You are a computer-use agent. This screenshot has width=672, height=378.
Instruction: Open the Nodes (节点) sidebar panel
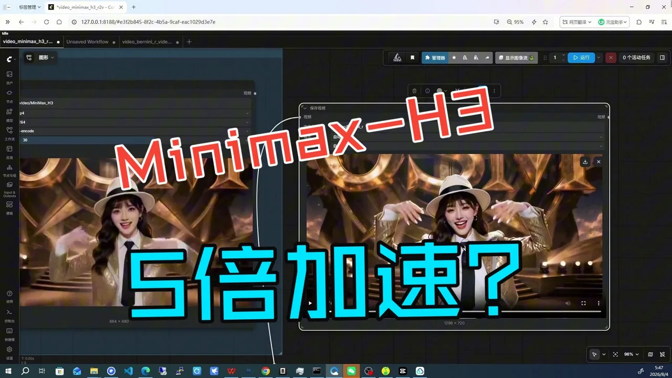[9, 96]
